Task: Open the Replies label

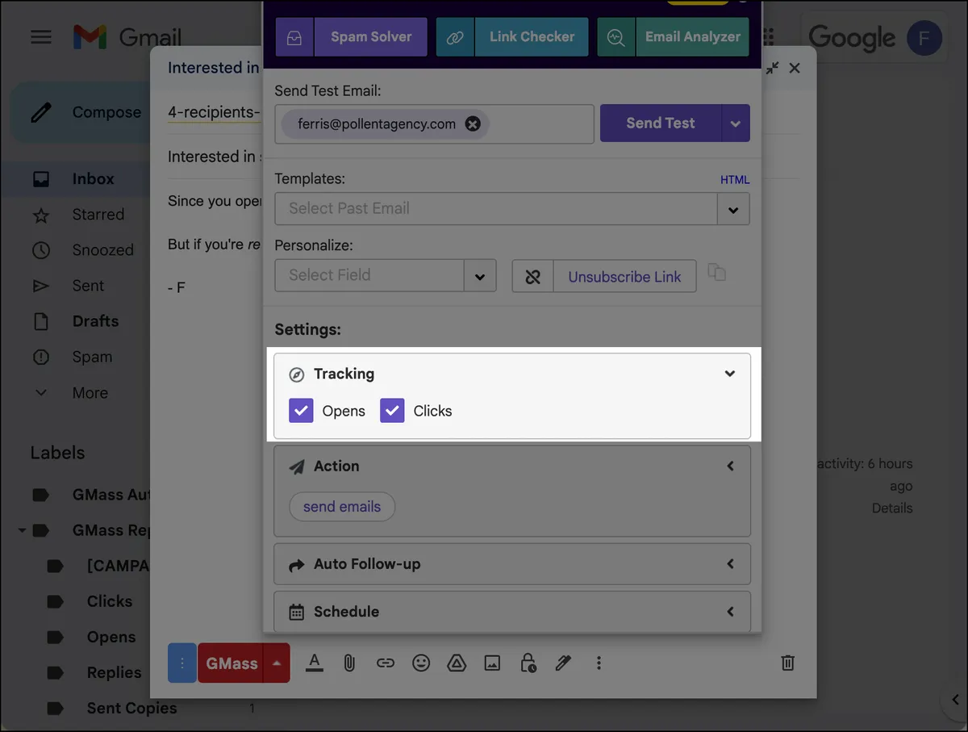Action: pyautogui.click(x=114, y=672)
